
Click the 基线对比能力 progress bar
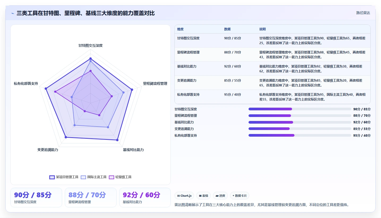300,122
